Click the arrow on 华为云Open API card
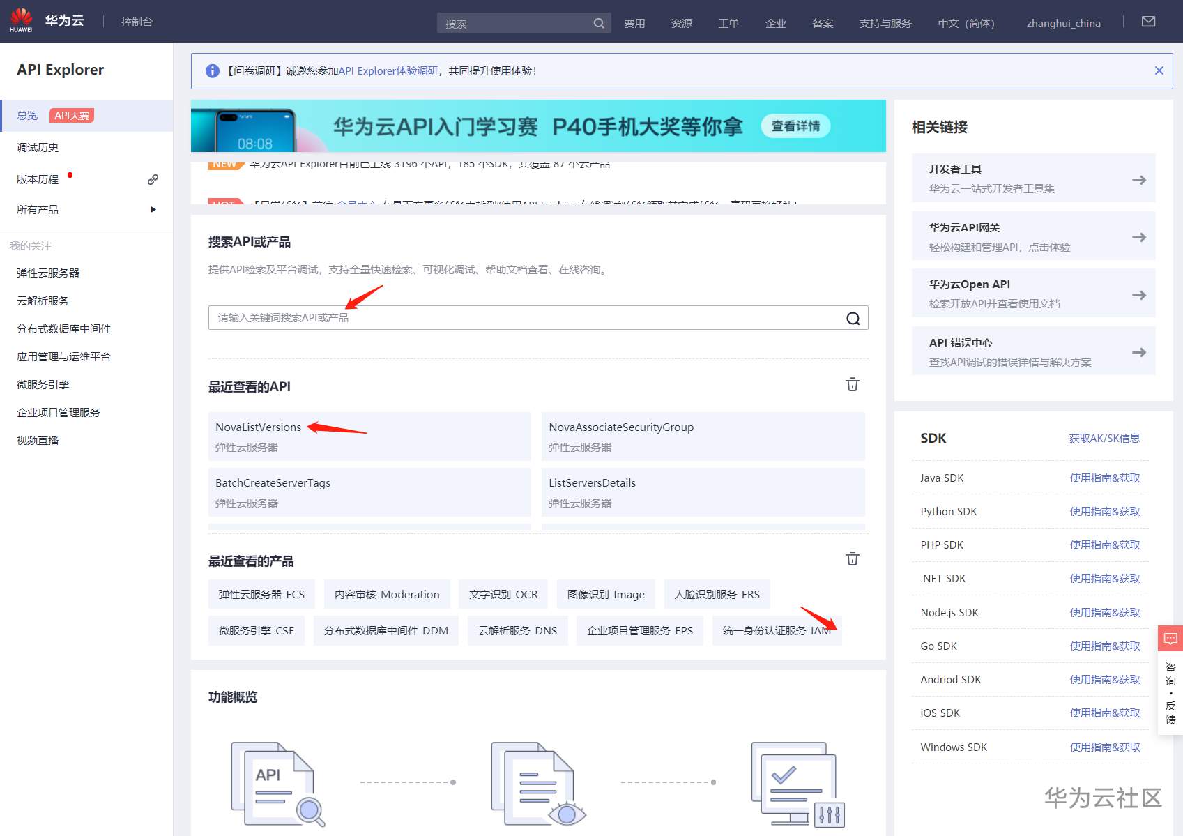The image size is (1183, 836). (x=1139, y=295)
